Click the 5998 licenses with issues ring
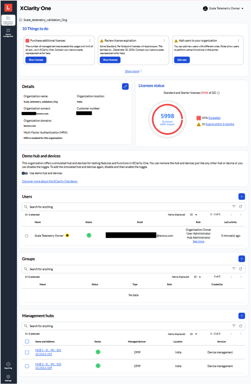Image resolution: width=251 pixels, height=384 pixels. (167, 119)
